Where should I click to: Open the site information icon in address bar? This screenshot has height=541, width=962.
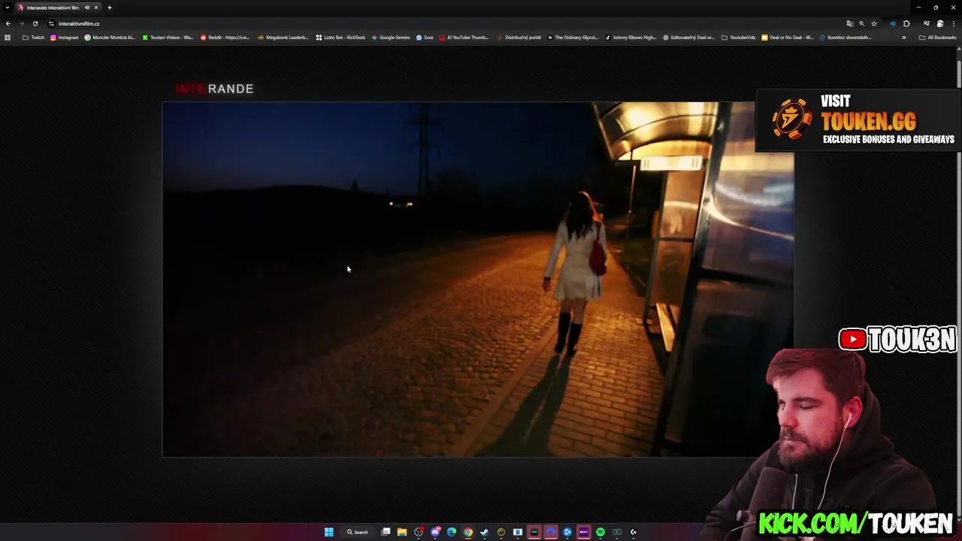[51, 23]
